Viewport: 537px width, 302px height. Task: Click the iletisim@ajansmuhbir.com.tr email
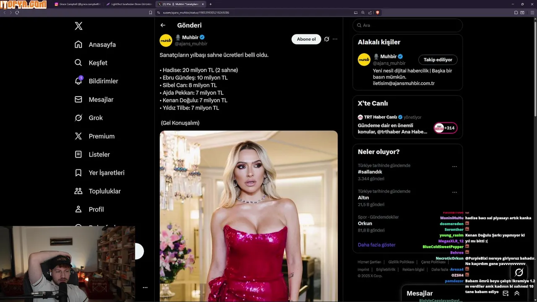[x=404, y=83]
